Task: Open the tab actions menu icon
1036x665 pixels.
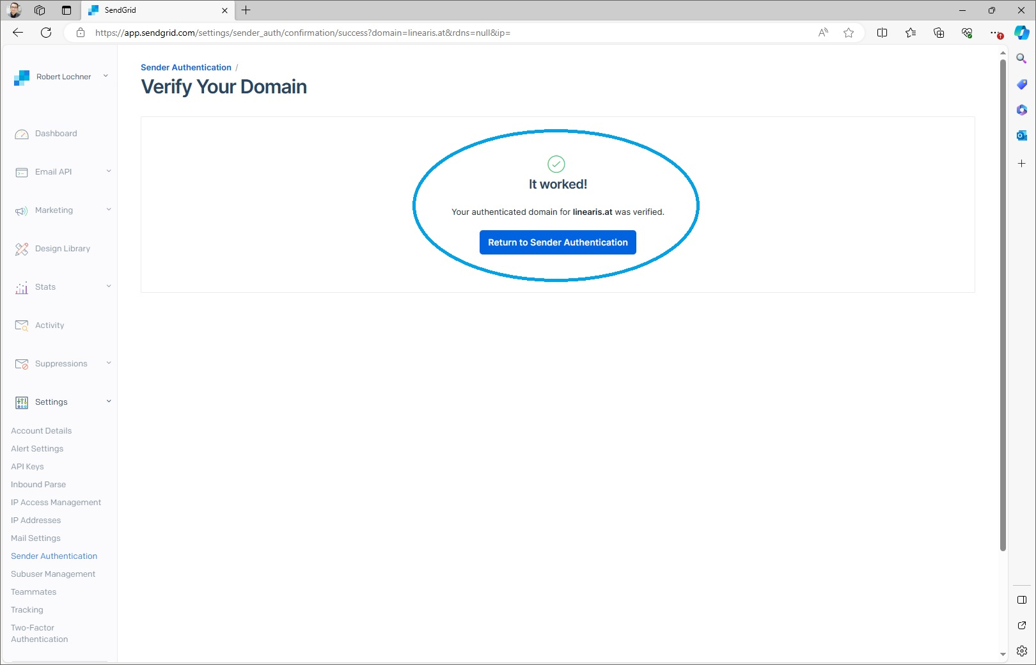Action: (67, 10)
